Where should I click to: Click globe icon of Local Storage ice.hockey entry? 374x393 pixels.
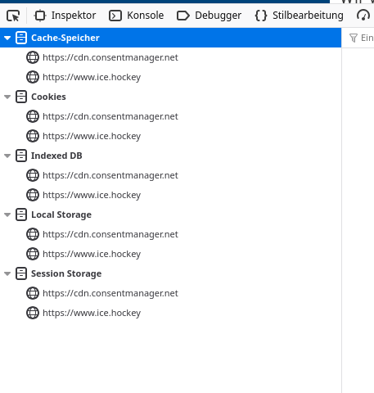tap(33, 254)
